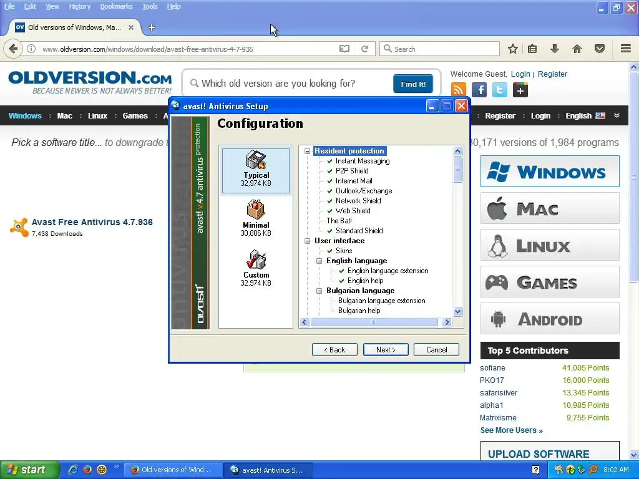The image size is (639, 479).
Task: Select The Bat! tree item
Action: pyautogui.click(x=339, y=221)
